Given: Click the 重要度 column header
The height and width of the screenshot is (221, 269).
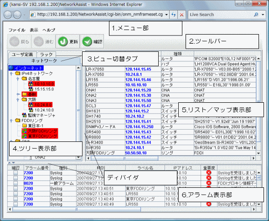Looking at the screenshot, I should click(209, 168).
